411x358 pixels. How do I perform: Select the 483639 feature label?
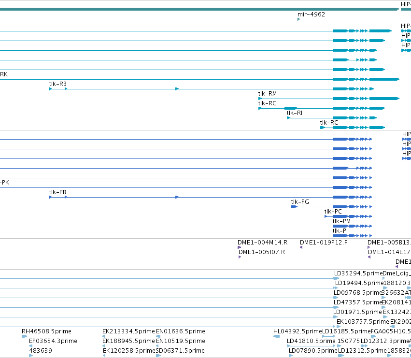tap(41, 351)
